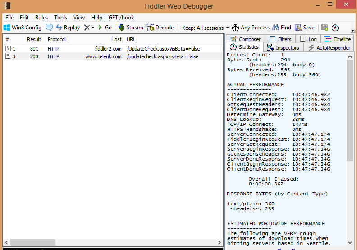Select the Statistics tab
357x250 pixels.
pos(244,47)
